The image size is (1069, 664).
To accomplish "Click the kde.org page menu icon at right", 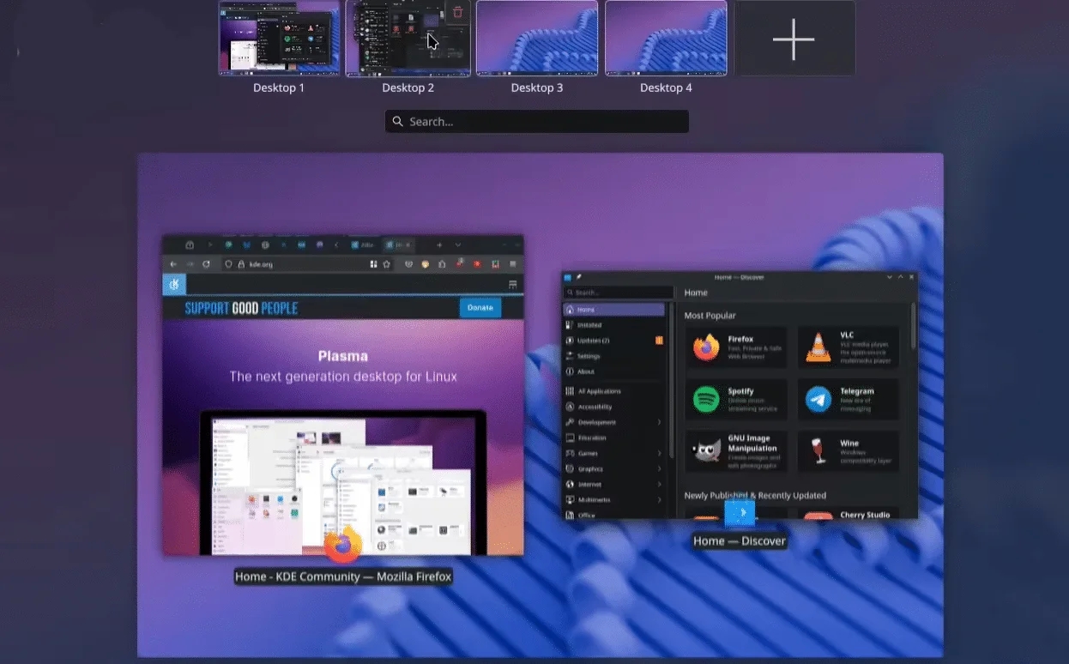I will click(x=513, y=285).
